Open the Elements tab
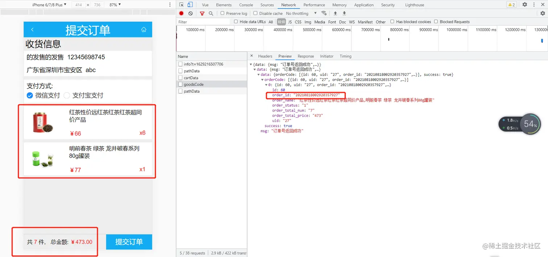The height and width of the screenshot is (257, 548). tap(224, 5)
